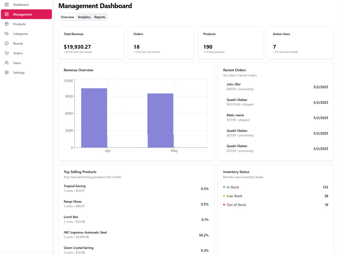Click the Low Stock count 38
The height and width of the screenshot is (254, 339).
[x=326, y=196]
